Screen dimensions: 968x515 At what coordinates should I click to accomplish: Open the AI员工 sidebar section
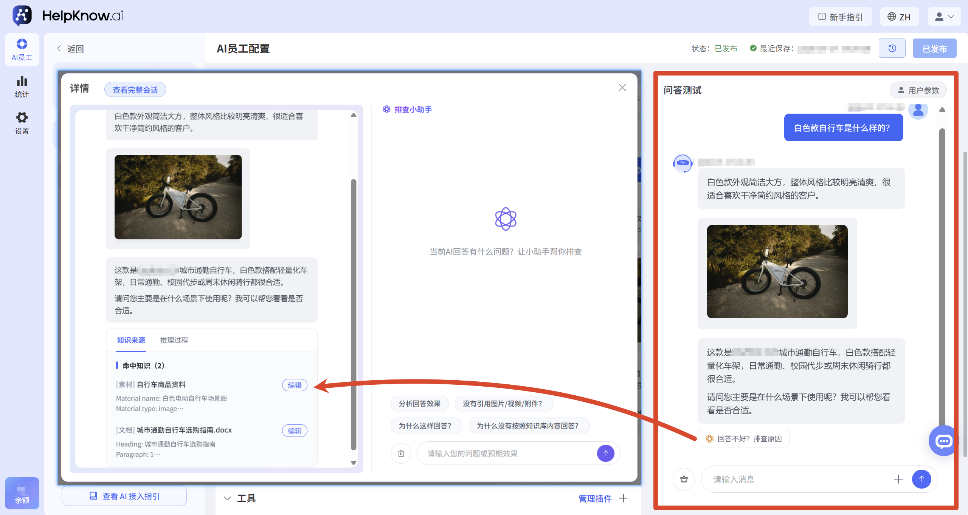(x=22, y=50)
